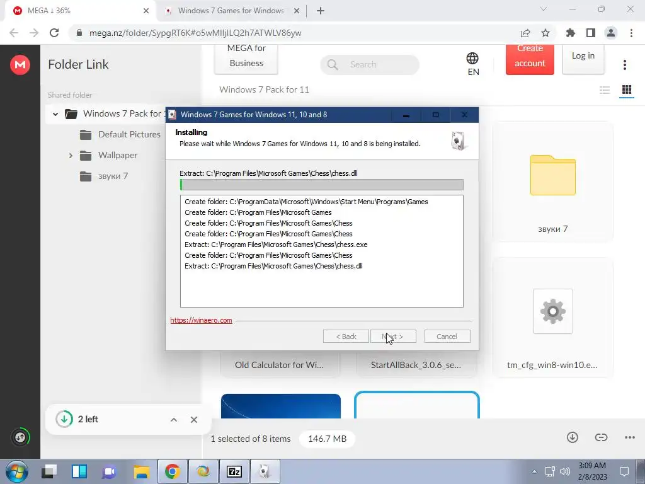Click the taskbar clock showing 3:09 AM
This screenshot has width=645, height=484.
[x=592, y=471]
